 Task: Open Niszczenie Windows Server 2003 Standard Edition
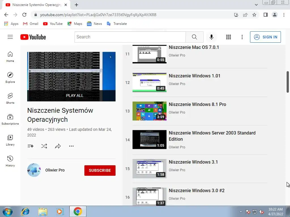point(212,136)
